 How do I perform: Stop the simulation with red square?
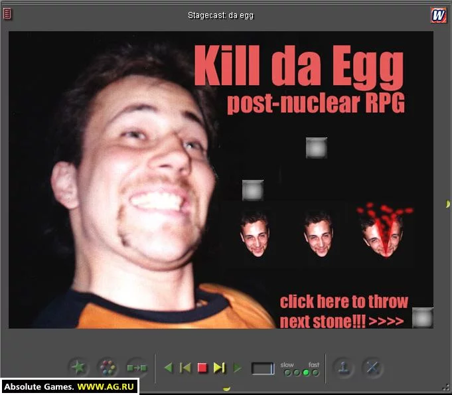202,368
